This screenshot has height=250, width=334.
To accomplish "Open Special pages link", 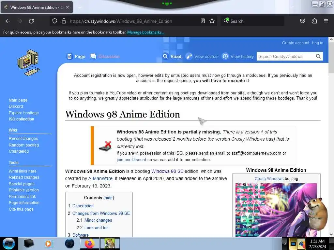I will 21,184.
